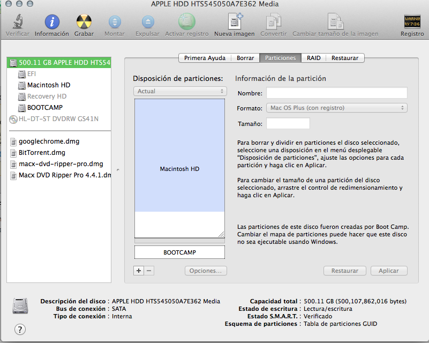Click the sidebar divider resize handle

(x=118, y=170)
